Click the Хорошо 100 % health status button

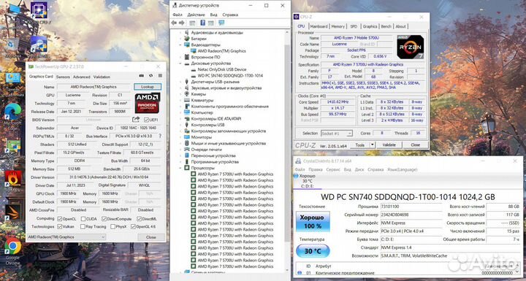(313, 222)
